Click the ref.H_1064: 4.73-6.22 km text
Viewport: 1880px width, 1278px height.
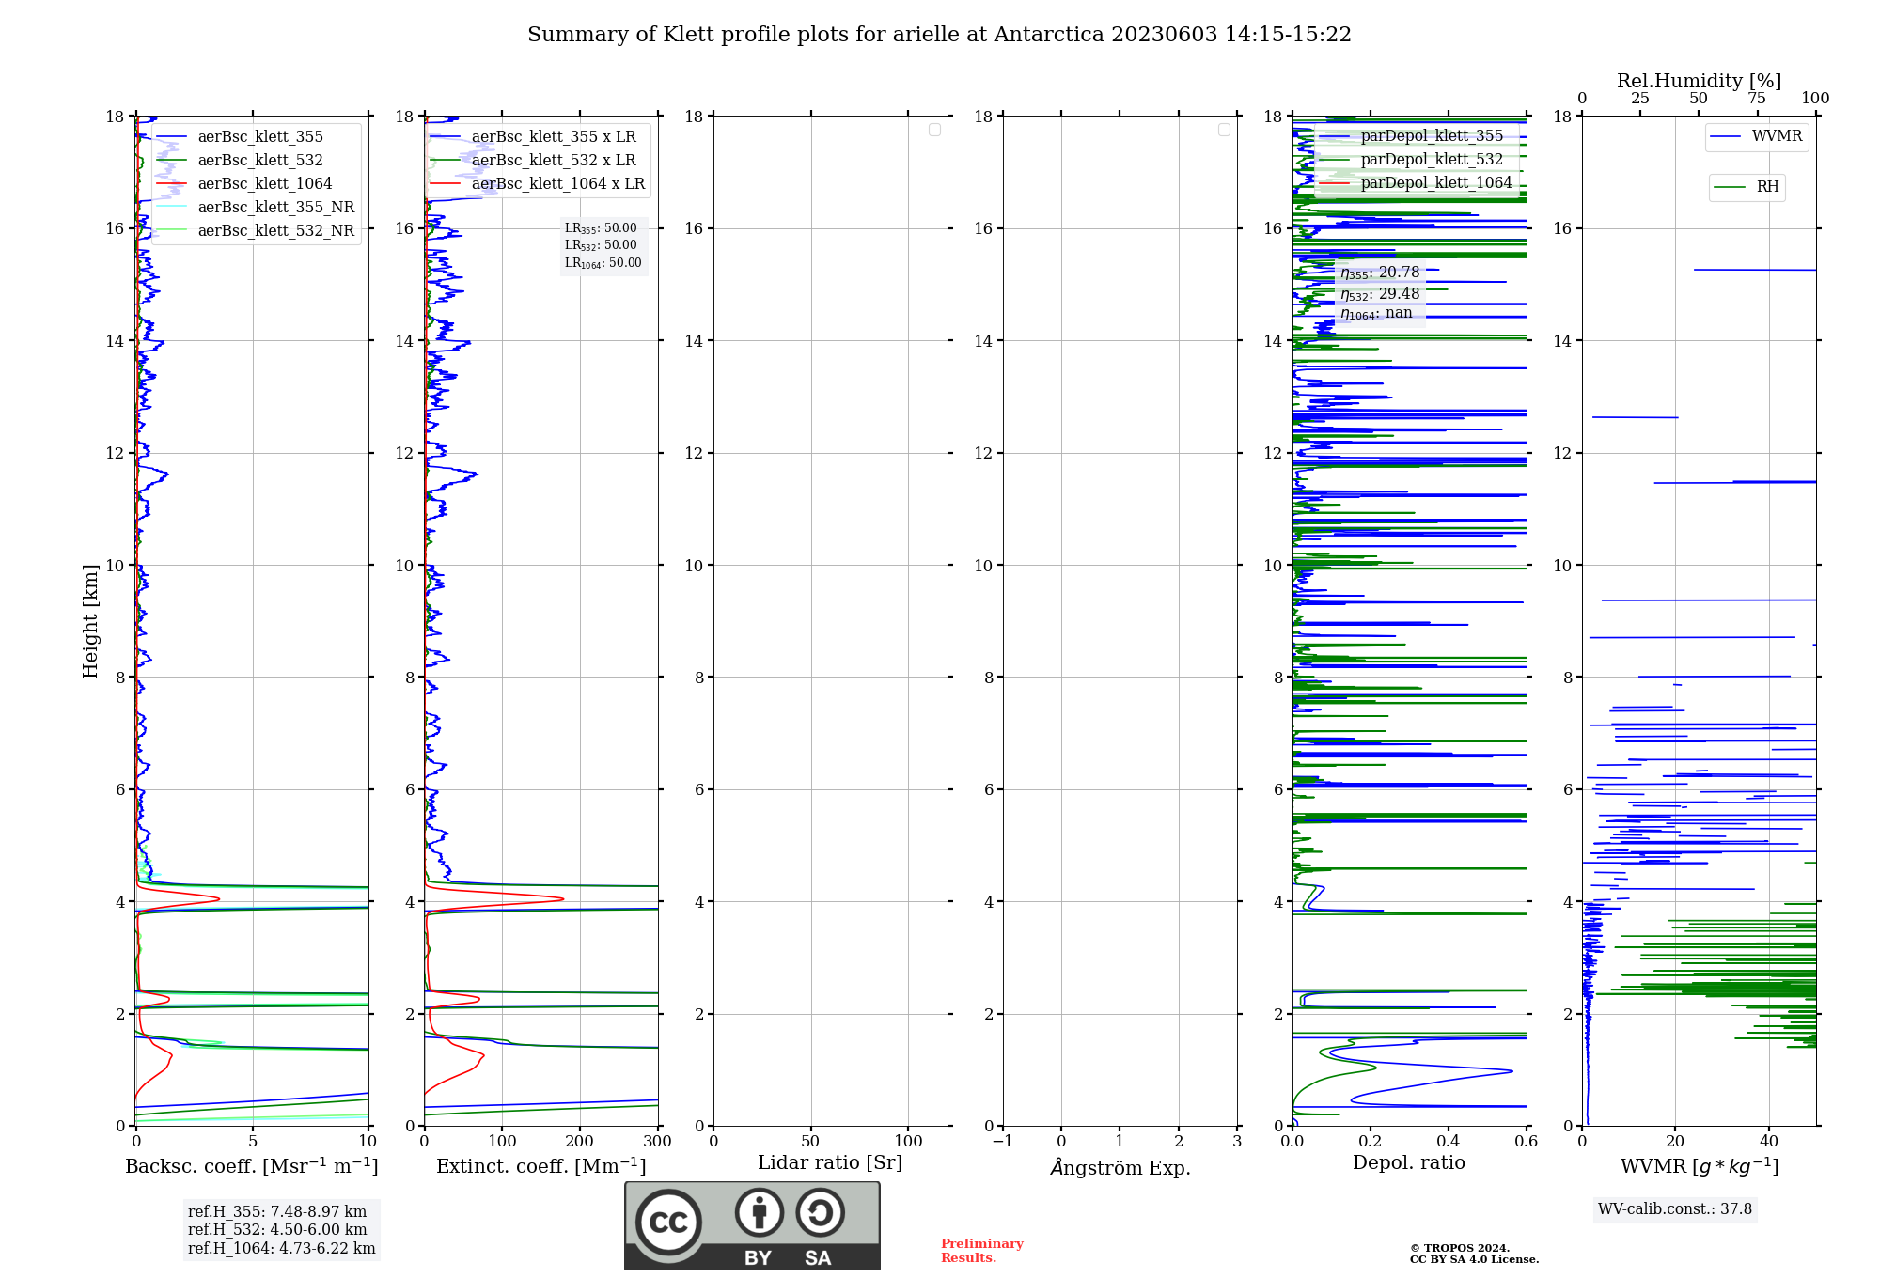coord(282,1249)
